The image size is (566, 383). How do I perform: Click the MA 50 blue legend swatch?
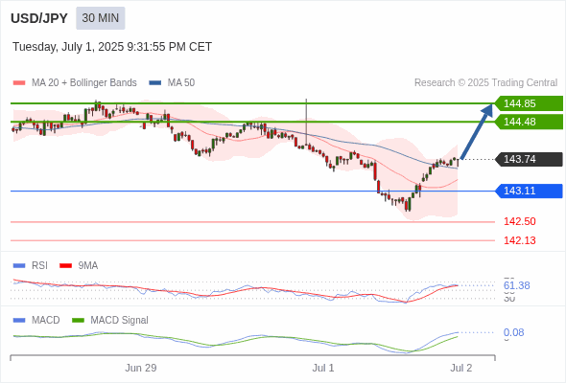(x=155, y=83)
